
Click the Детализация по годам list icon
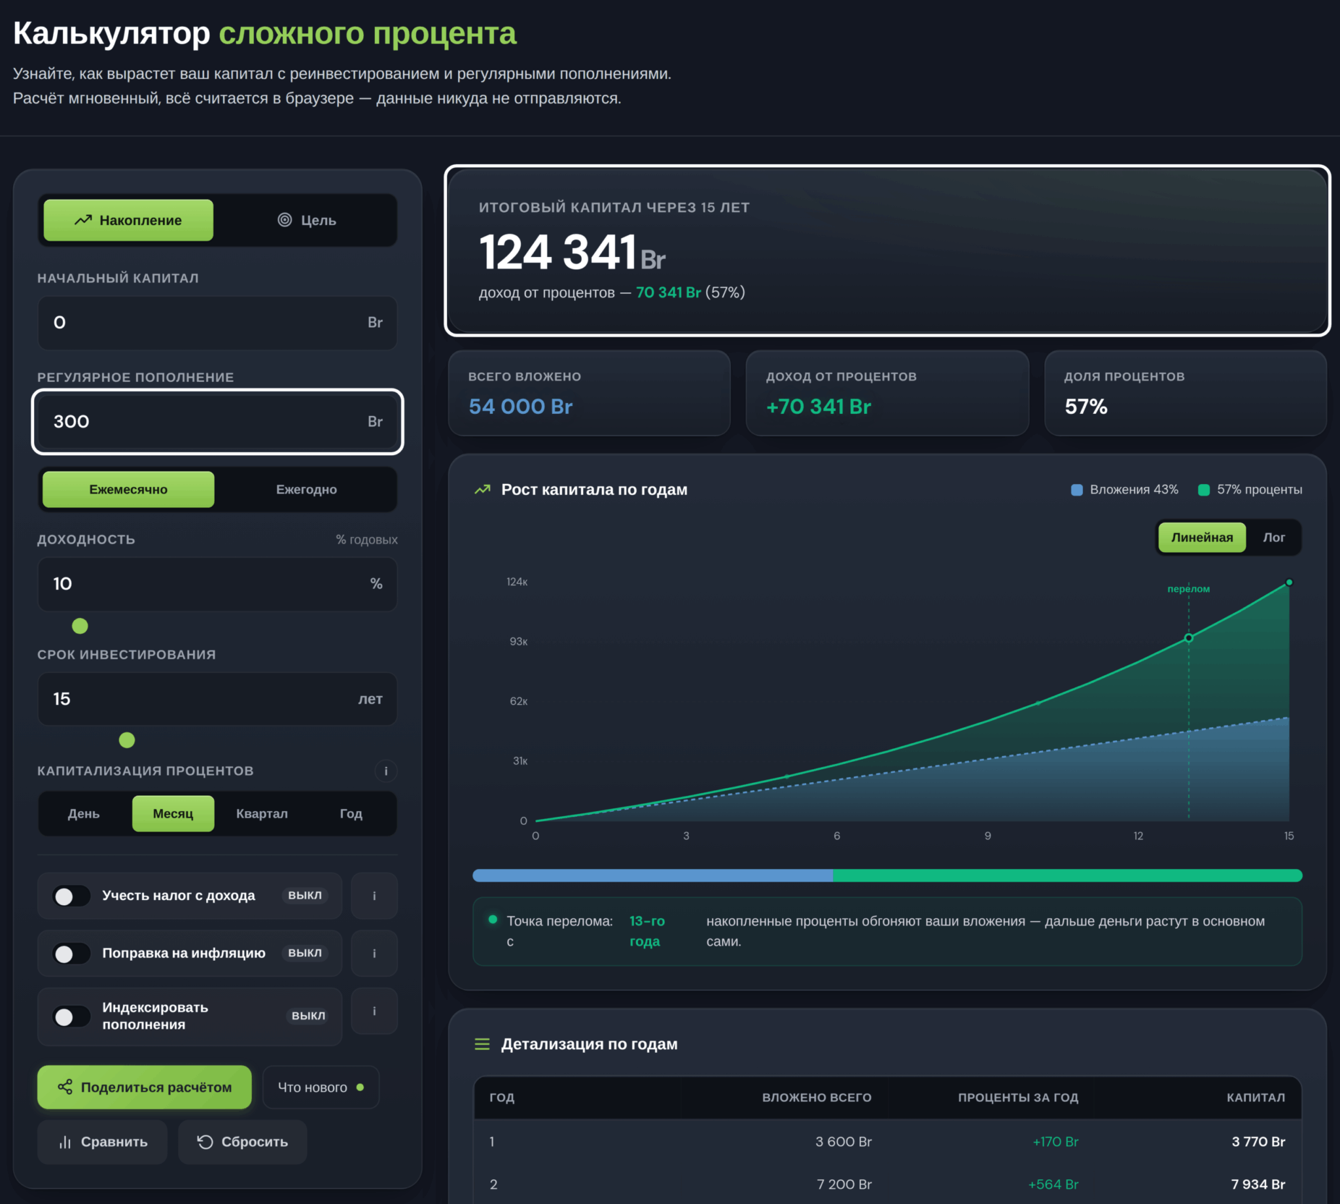coord(482,1044)
